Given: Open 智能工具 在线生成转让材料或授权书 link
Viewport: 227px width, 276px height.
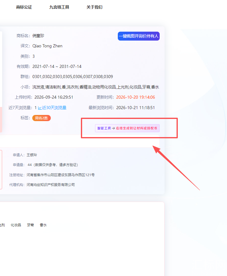Looking at the screenshot, I should click(x=127, y=128).
